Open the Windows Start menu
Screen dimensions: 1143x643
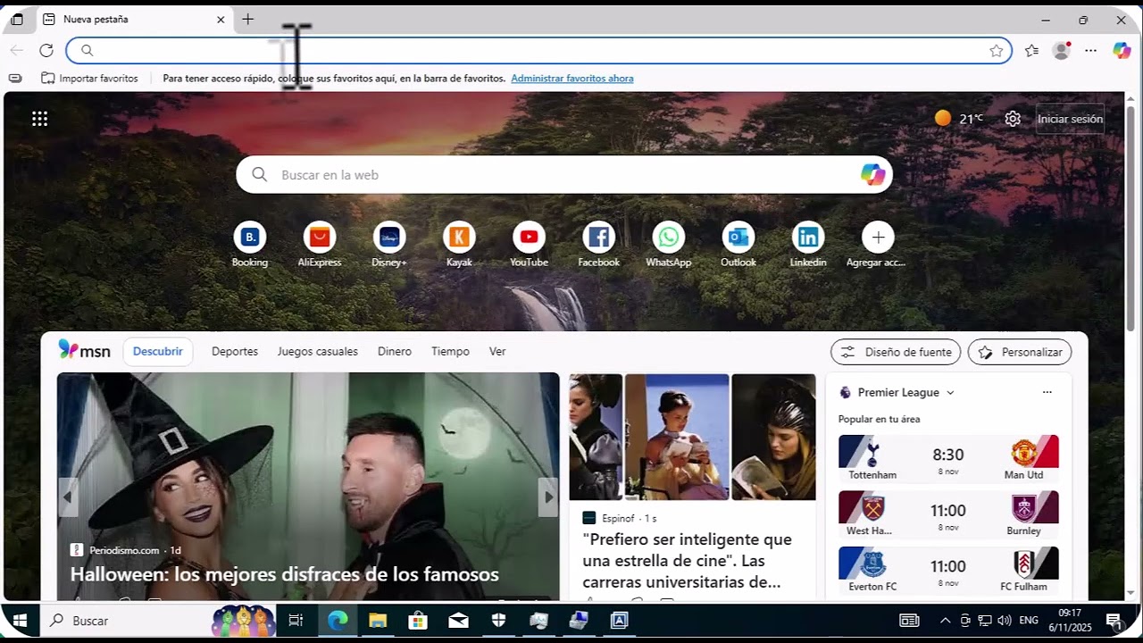pos(20,621)
